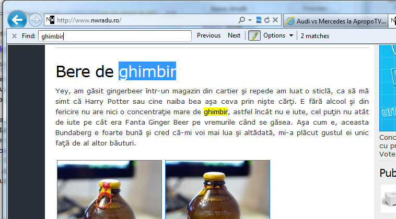Open the Find bar Options menu
Screen dimensions: 396x219
click(x=278, y=35)
